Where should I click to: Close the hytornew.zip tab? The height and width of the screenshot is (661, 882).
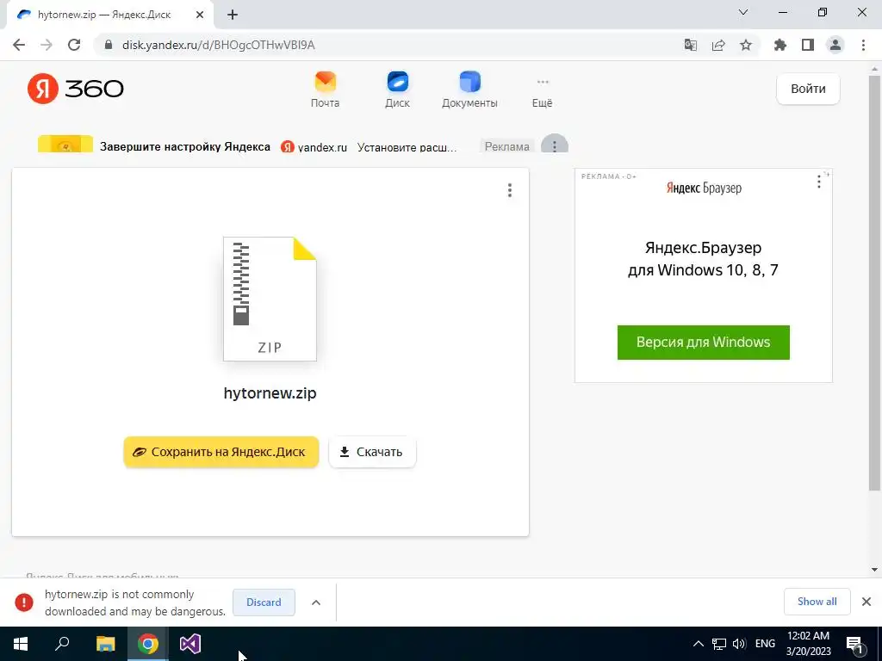[x=200, y=15]
